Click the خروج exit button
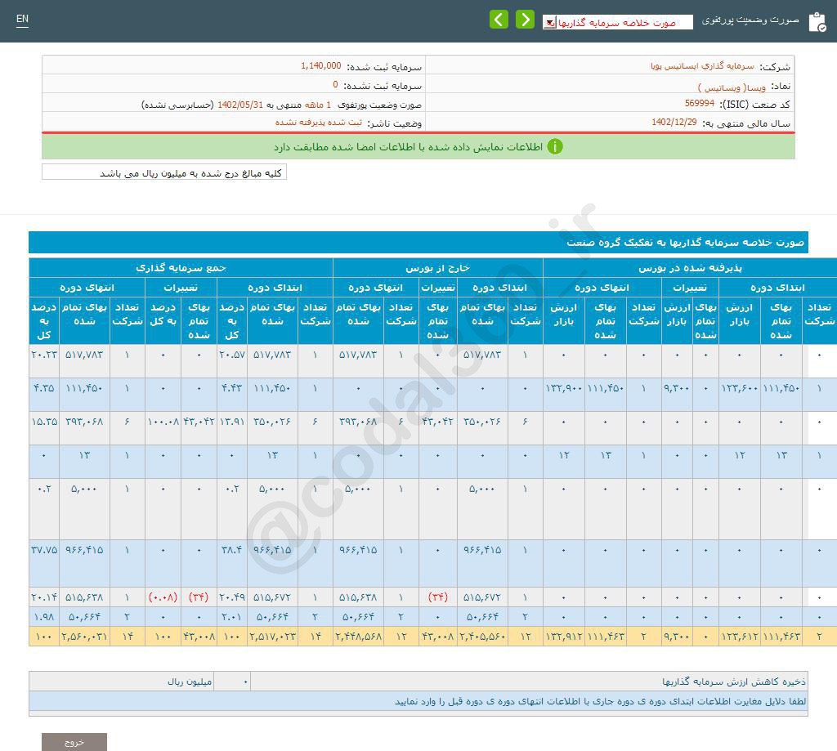 [x=76, y=740]
